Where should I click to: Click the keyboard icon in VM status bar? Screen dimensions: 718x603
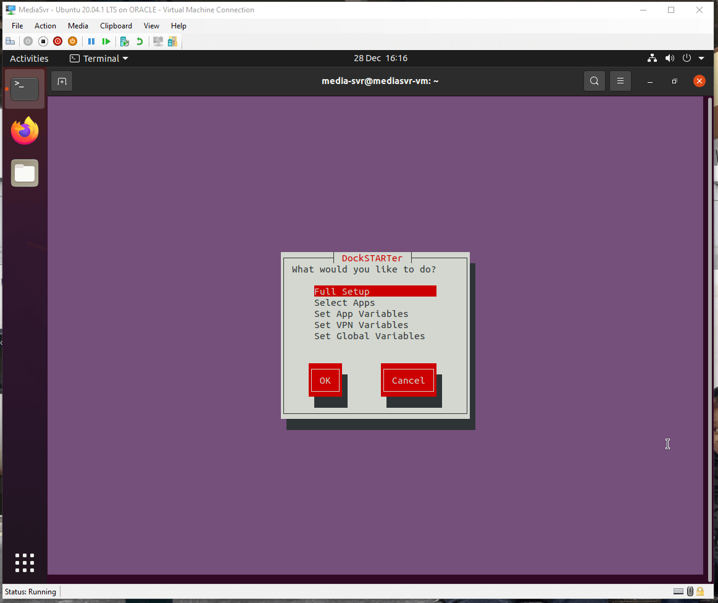coord(678,591)
